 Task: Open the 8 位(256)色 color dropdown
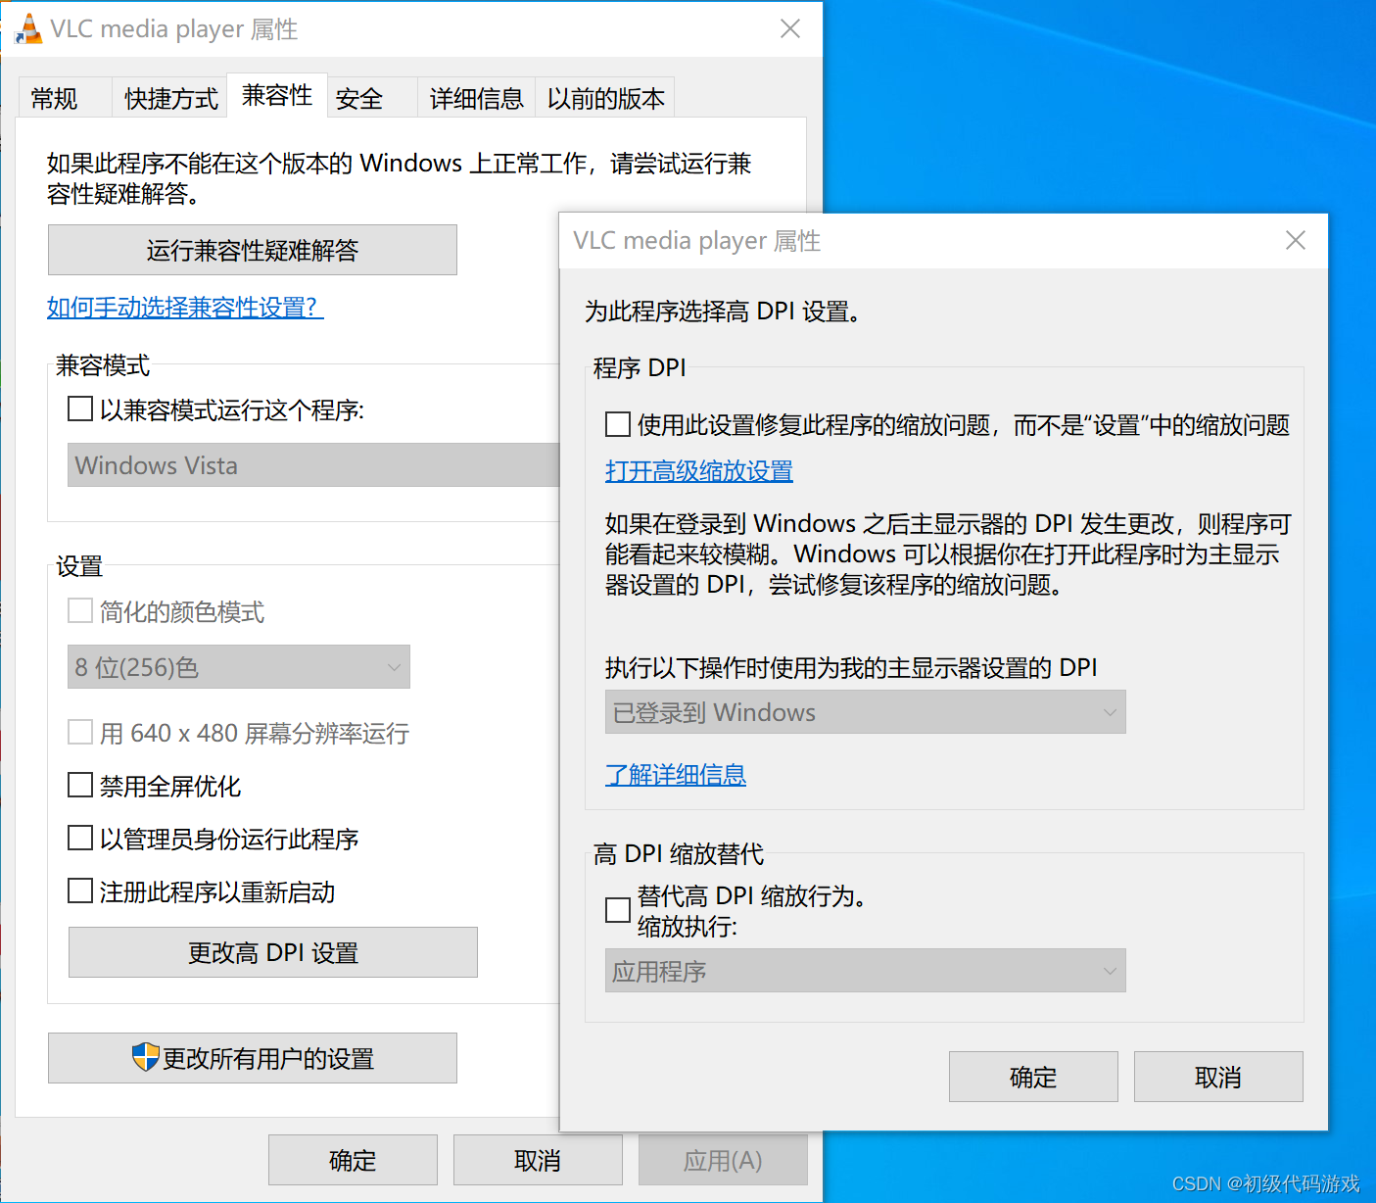tap(239, 667)
